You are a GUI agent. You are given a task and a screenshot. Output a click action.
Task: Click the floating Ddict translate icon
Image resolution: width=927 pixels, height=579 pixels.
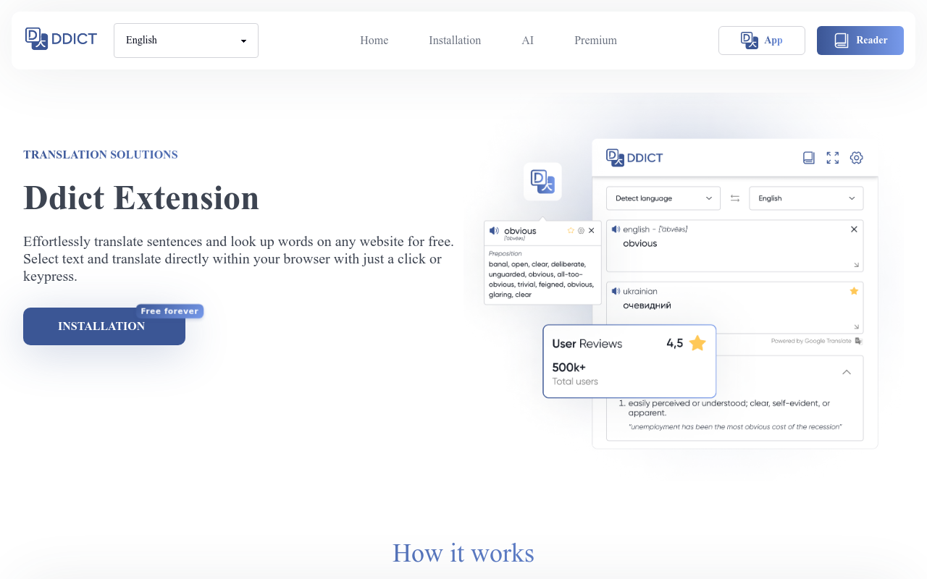(542, 182)
